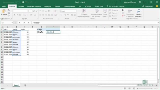Click the fill color bucket
Image resolution: width=160 pixels, height=90 pixels.
coord(31,15)
